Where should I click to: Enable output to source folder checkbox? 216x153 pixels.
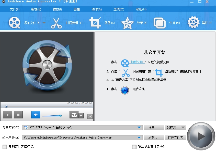[x=134, y=147]
